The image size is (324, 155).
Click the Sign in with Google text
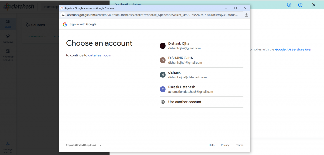(x=83, y=24)
